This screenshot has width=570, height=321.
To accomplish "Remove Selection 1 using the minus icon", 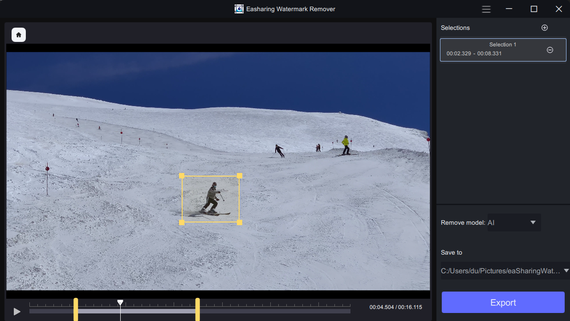I will 550,50.
